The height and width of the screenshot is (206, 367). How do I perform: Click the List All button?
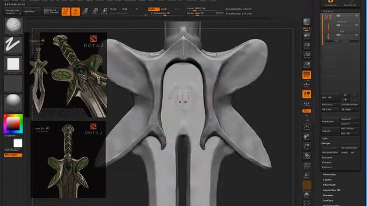[330, 97]
